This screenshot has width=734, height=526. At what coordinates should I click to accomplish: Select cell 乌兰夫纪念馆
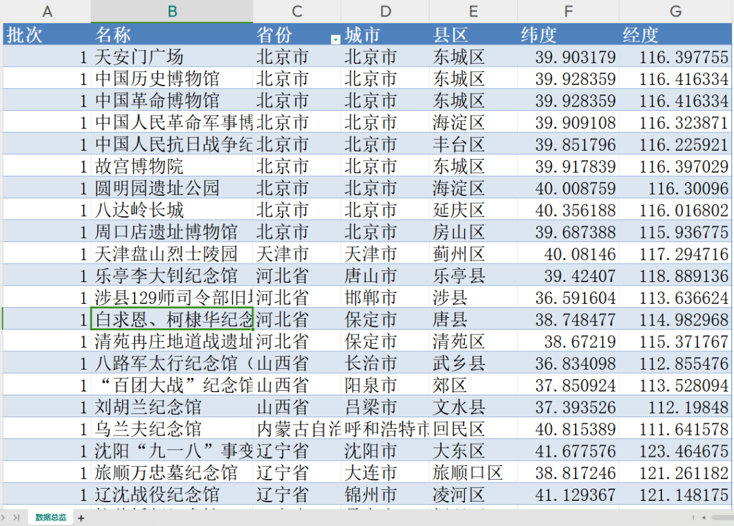(172, 429)
